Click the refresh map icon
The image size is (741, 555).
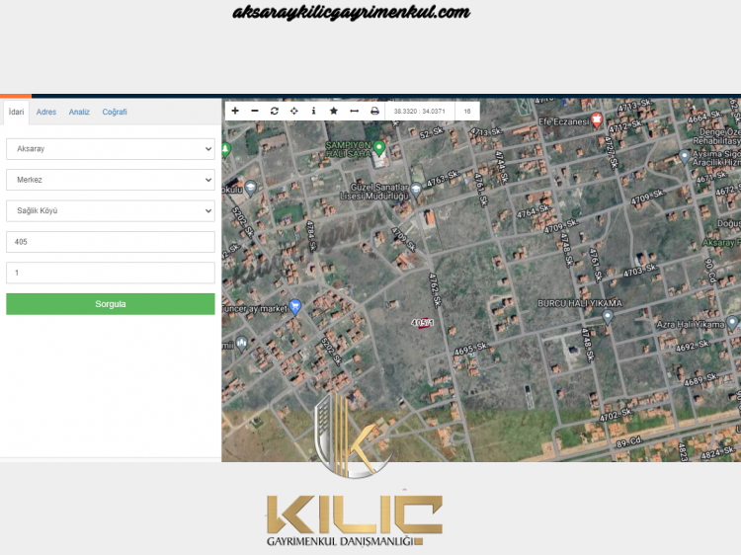(x=274, y=111)
